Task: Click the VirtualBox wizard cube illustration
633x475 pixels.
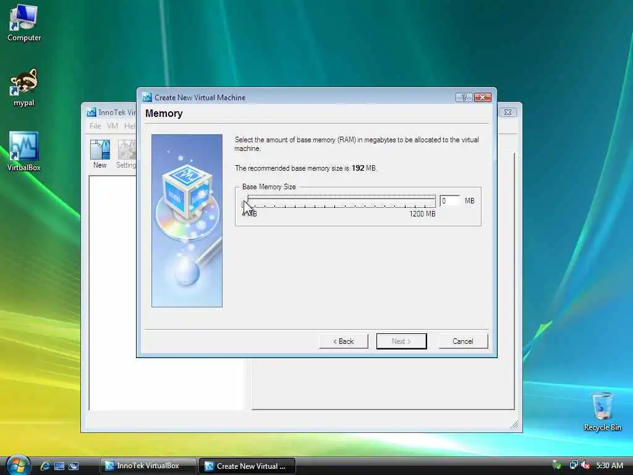Action: 187,221
